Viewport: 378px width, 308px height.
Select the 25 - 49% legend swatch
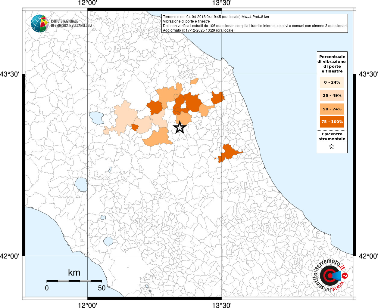332,96
